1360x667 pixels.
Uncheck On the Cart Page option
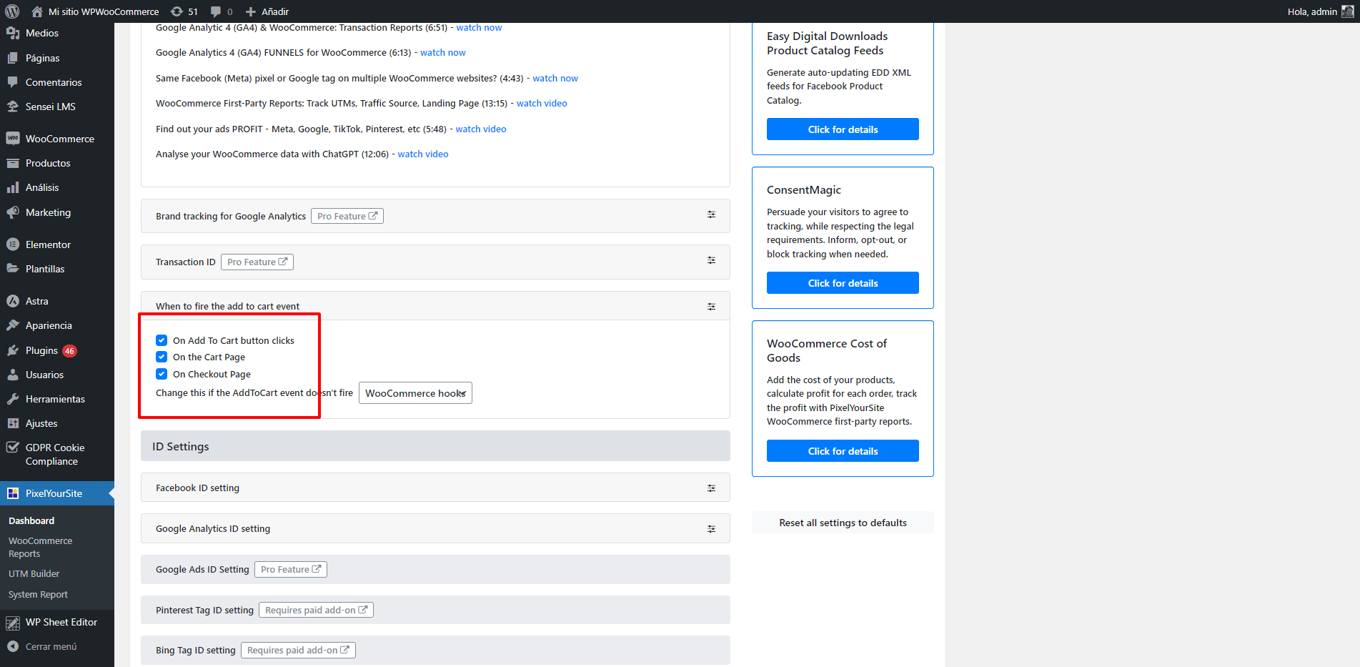coord(162,357)
